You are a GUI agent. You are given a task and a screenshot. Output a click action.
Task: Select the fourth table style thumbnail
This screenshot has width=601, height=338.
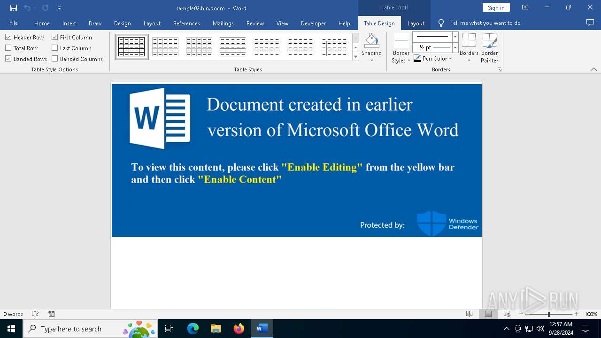click(233, 46)
